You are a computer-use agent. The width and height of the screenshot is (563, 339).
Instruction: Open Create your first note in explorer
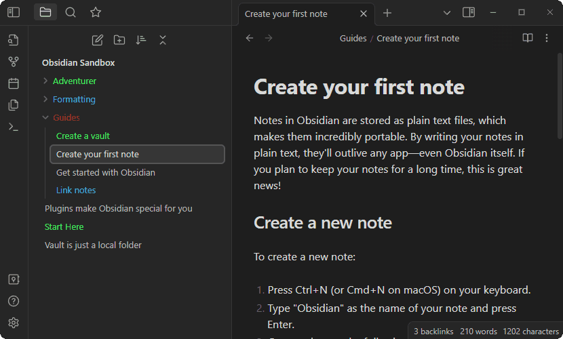tap(137, 155)
